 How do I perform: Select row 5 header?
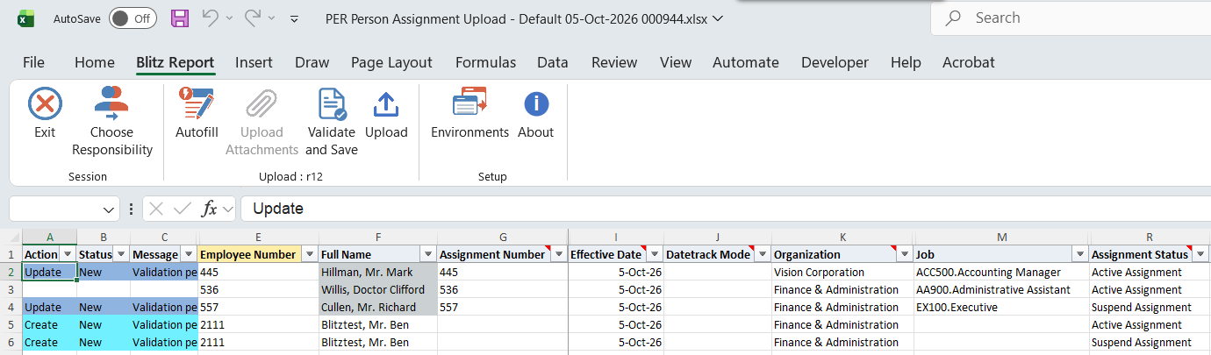click(x=11, y=324)
